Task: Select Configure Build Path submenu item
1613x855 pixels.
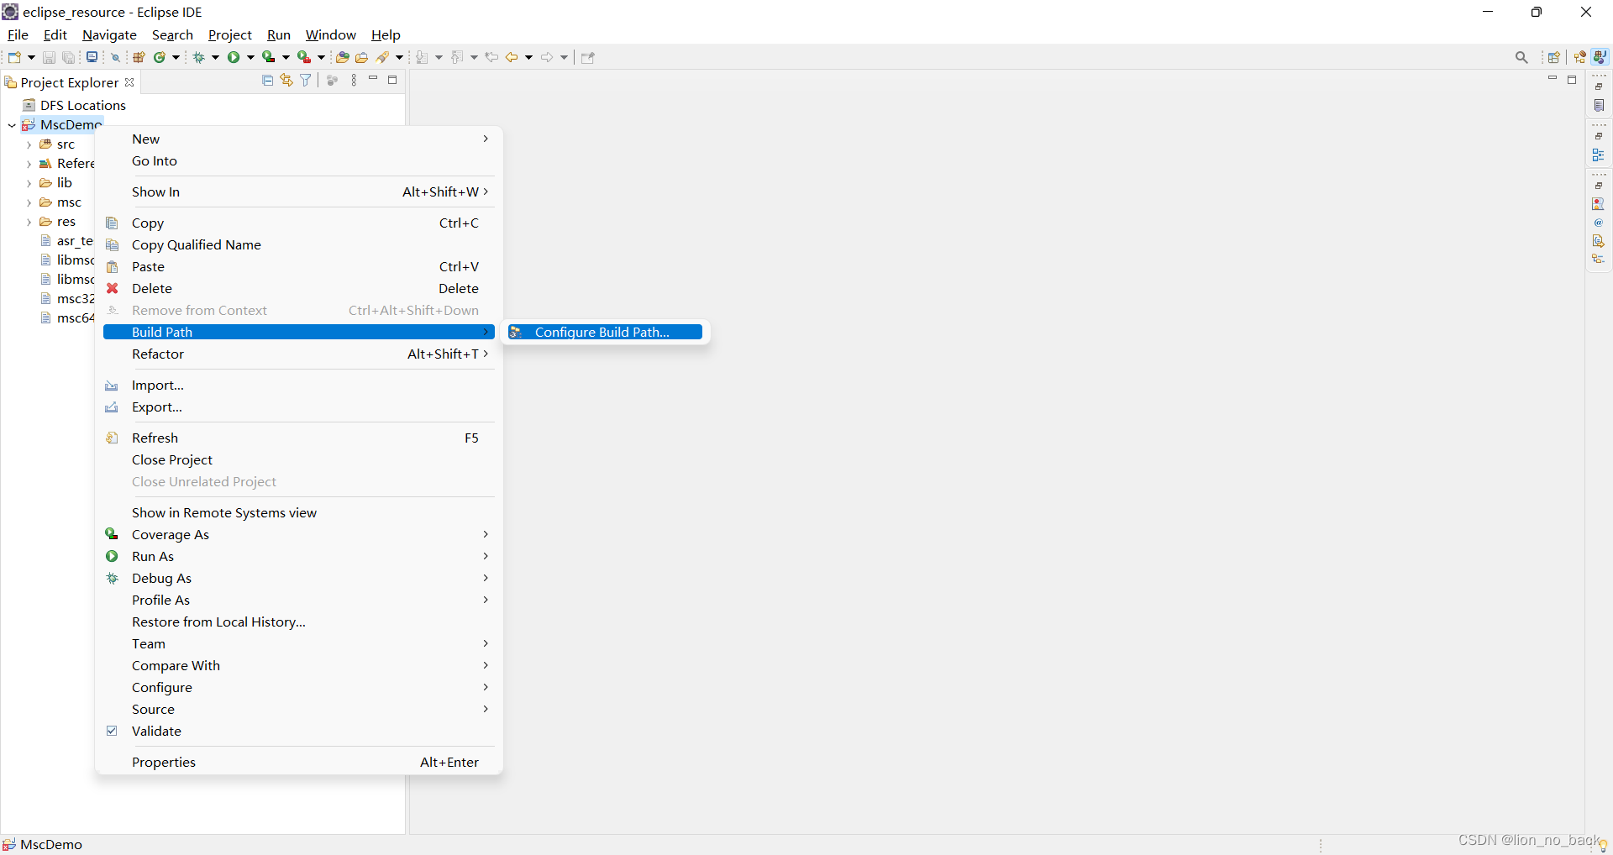Action: click(605, 332)
